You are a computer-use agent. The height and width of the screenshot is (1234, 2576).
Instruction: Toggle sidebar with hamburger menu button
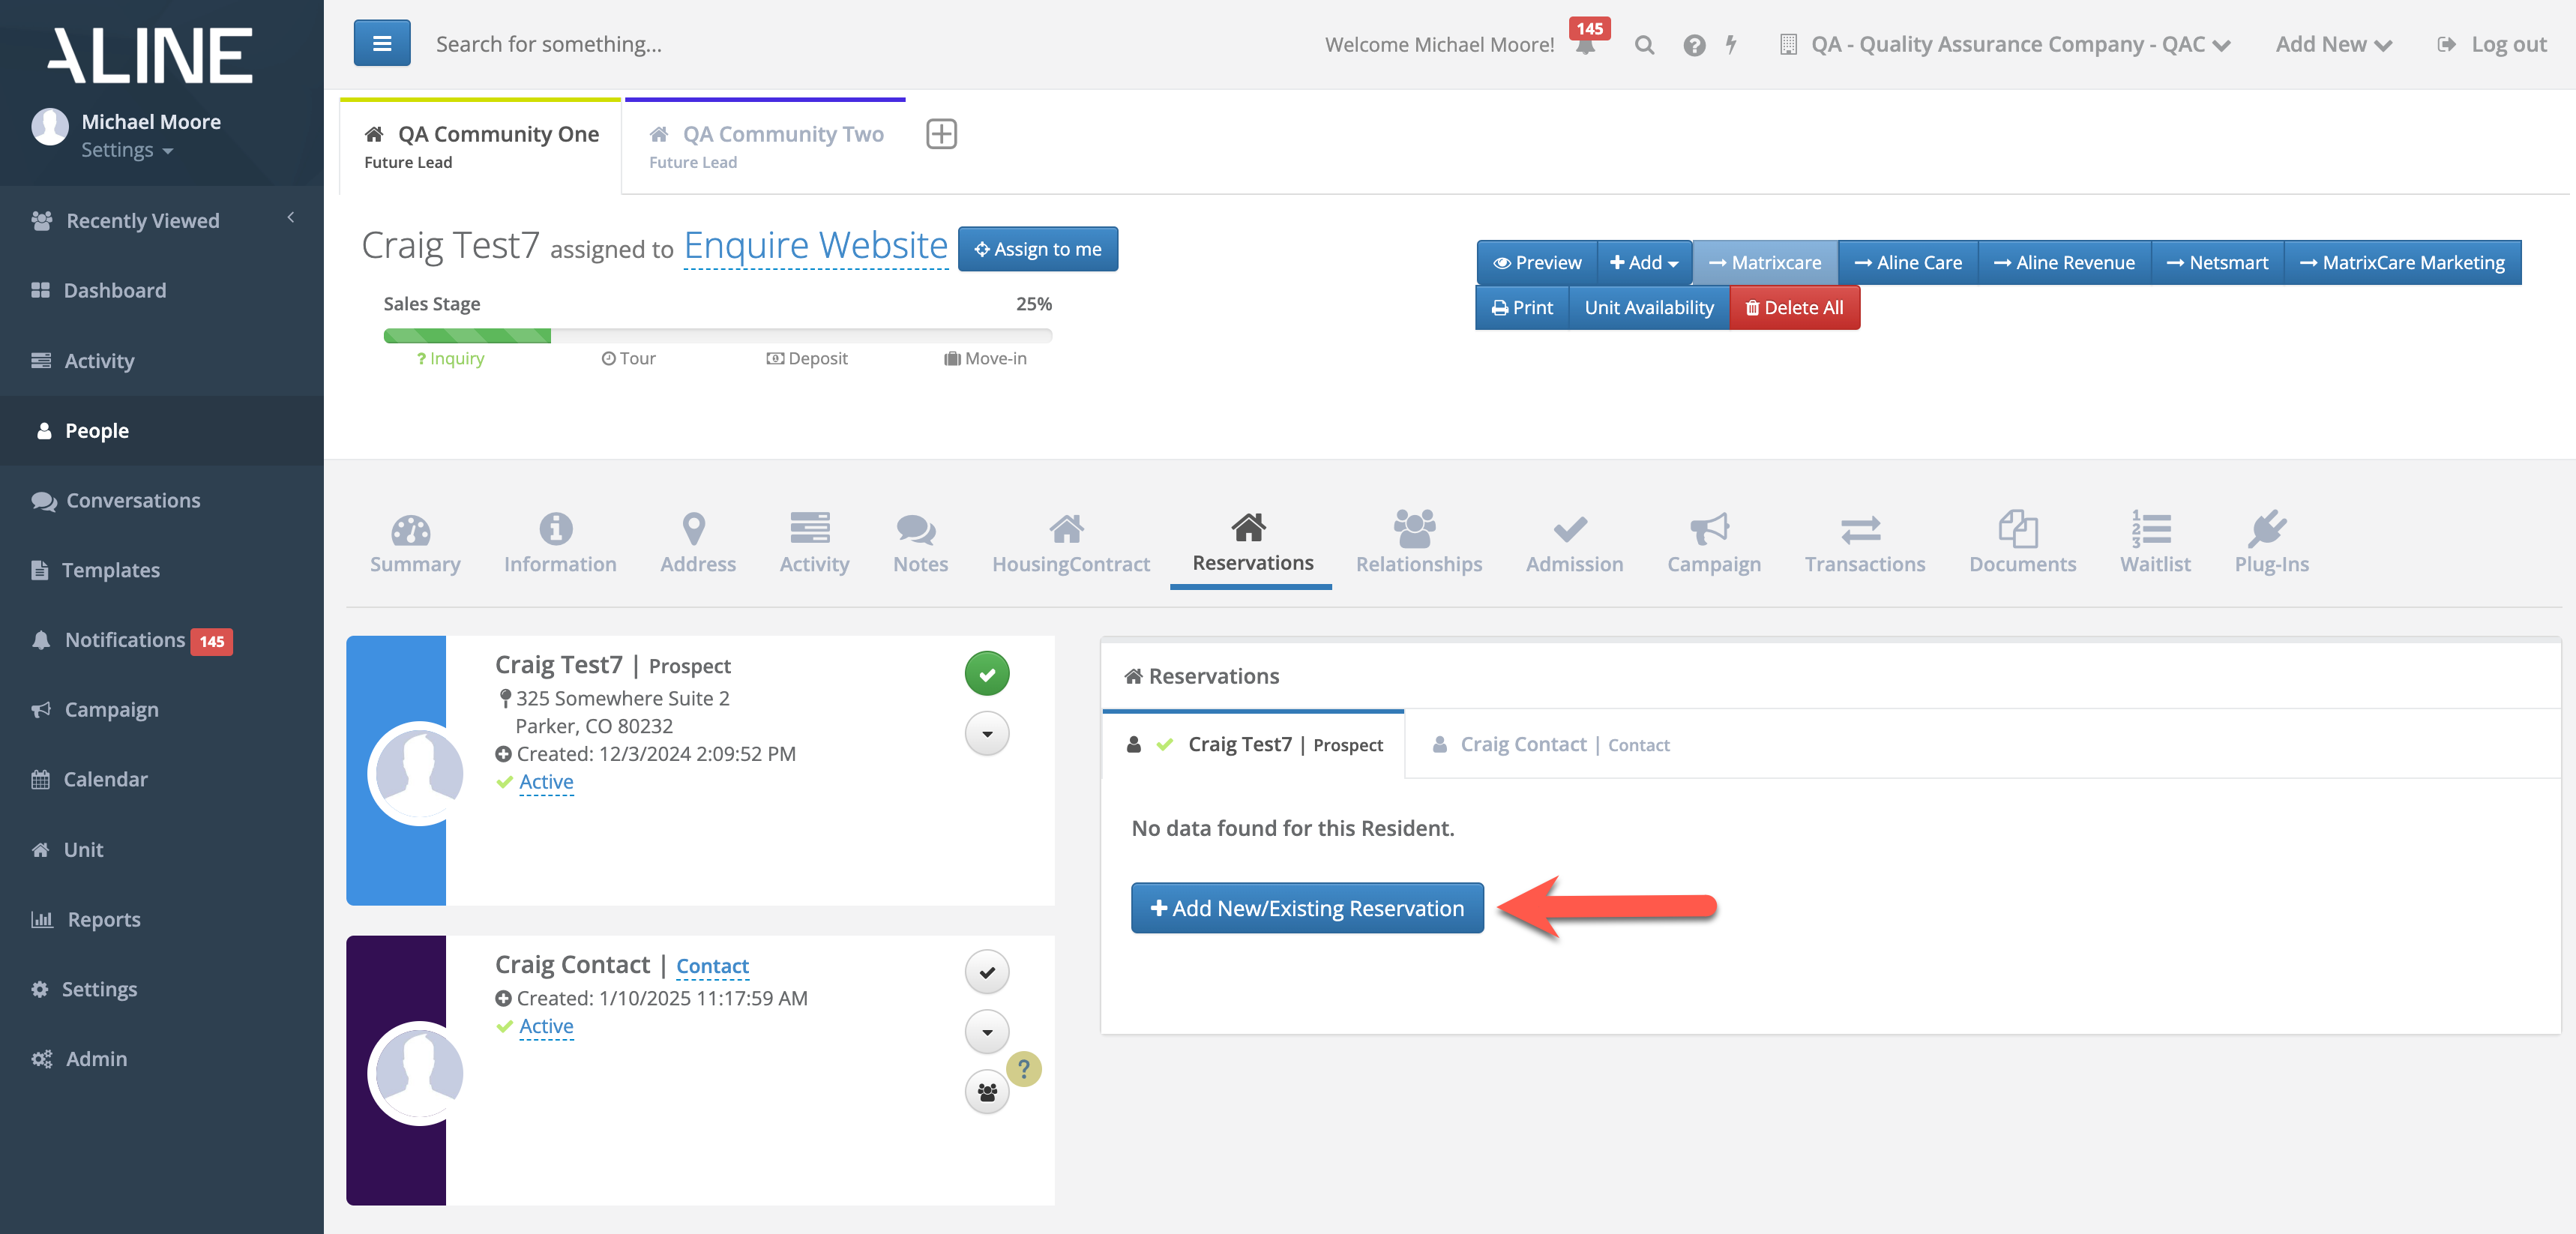point(381,43)
